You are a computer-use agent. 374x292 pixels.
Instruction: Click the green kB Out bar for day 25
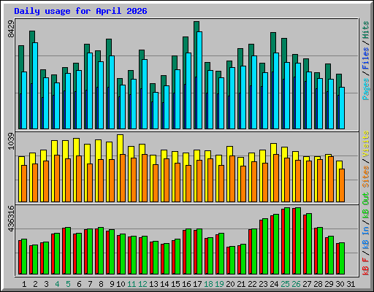coord(287,241)
